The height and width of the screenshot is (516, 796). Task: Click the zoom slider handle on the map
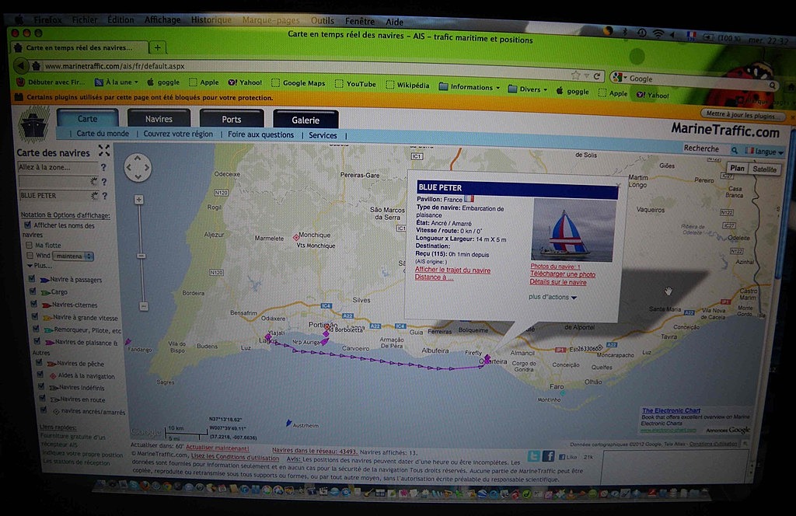tap(140, 255)
